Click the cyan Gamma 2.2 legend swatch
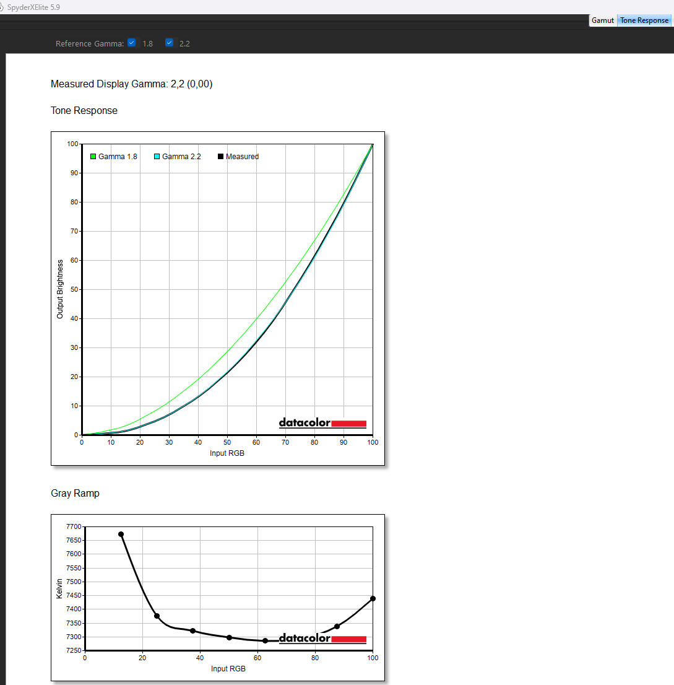This screenshot has height=685, width=674. tap(157, 157)
